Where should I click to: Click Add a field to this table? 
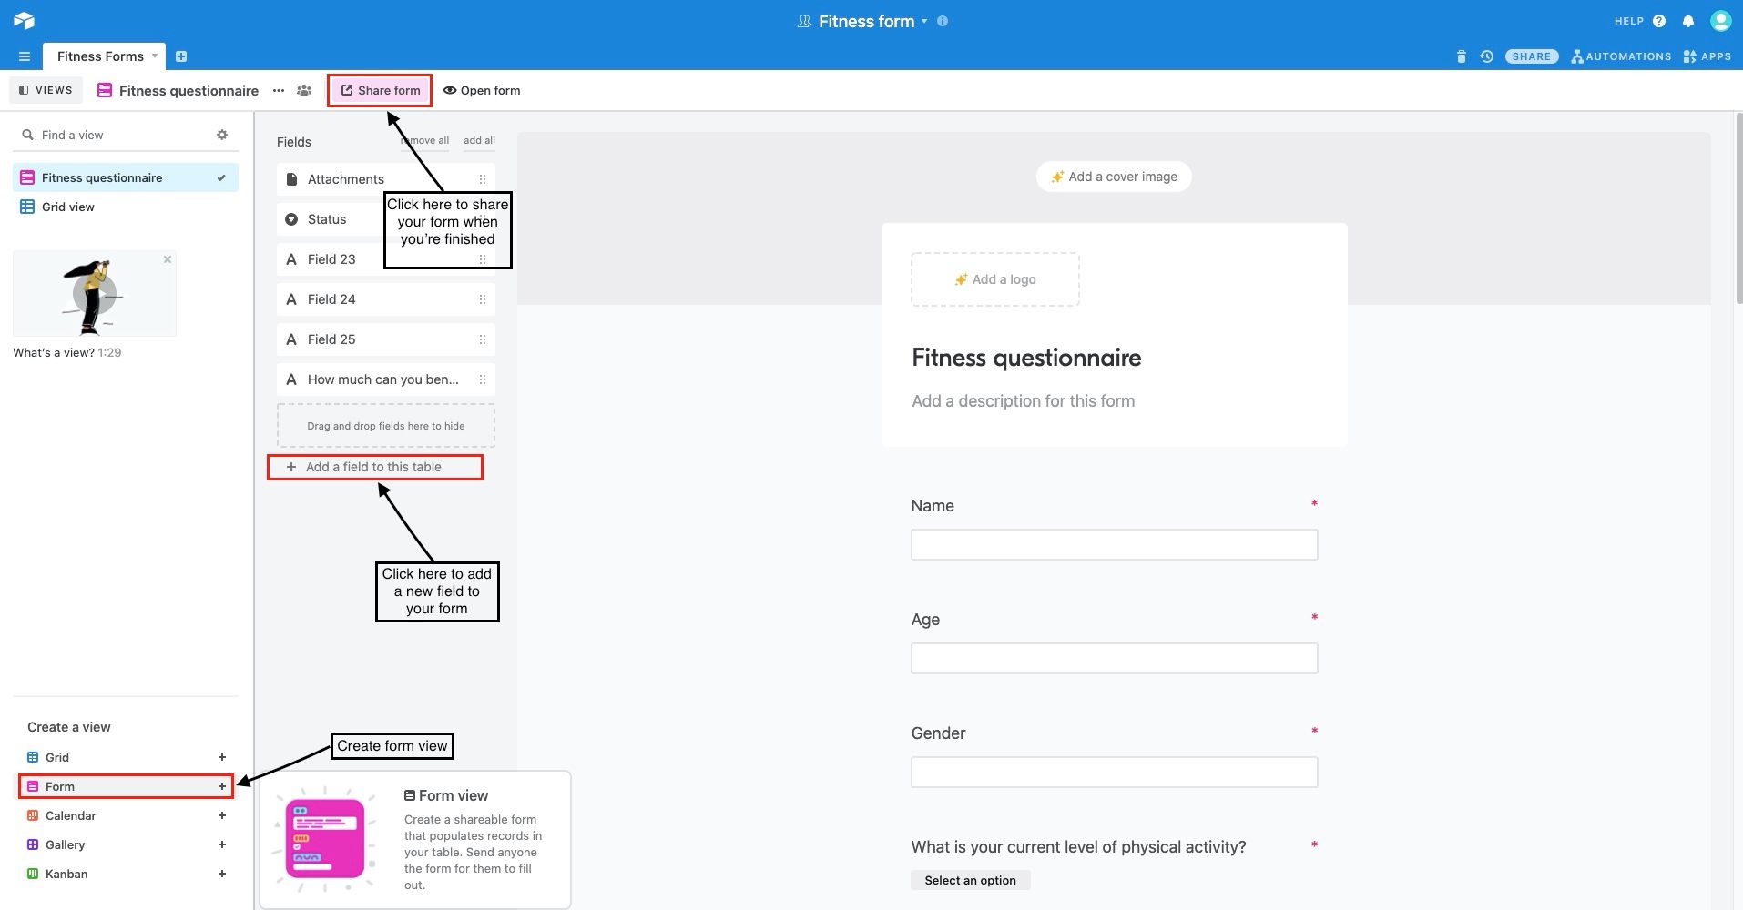click(x=374, y=467)
